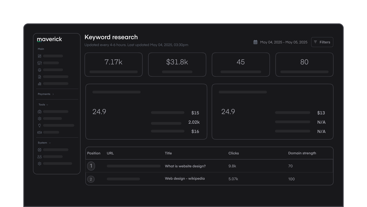Click the maverick logo
Viewport: 367px width, 207px height.
pyautogui.click(x=49, y=39)
